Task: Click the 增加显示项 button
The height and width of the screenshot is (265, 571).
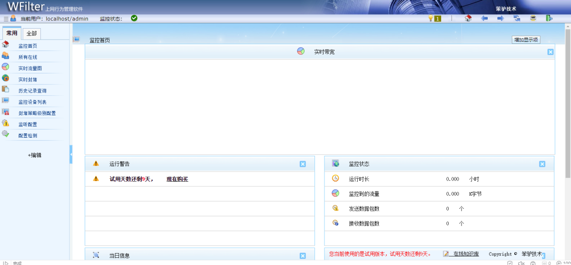Action: 526,40
